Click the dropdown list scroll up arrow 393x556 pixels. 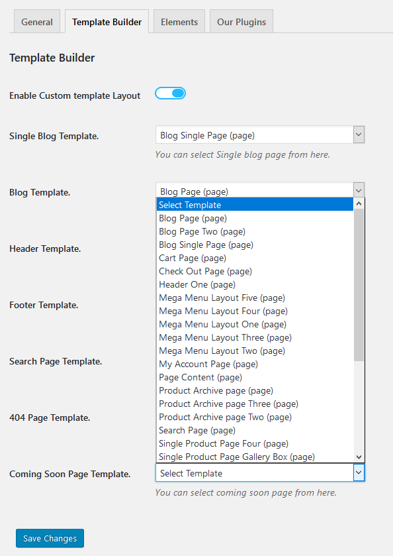359,203
